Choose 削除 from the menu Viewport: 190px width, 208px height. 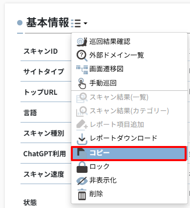click(x=96, y=194)
